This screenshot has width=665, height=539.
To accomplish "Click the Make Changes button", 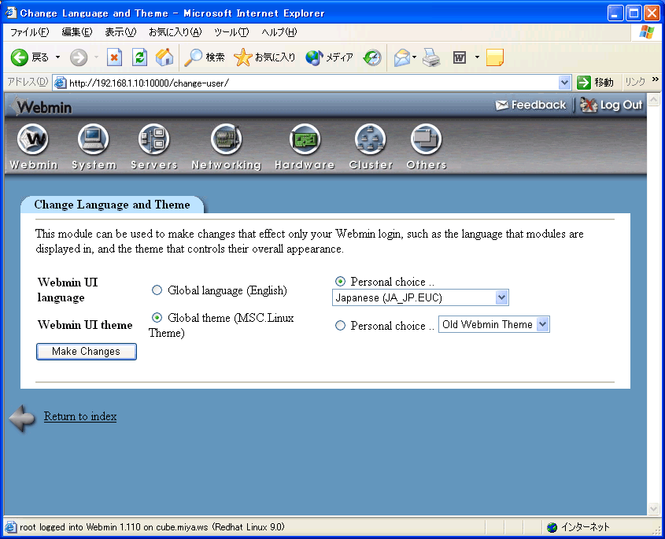I will 86,352.
